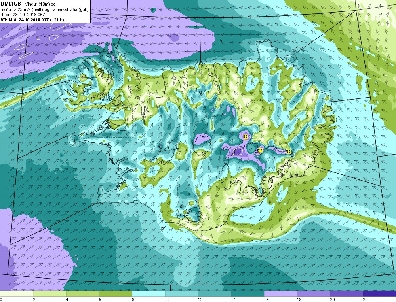The height and width of the screenshot is (302, 396).
Task: Click the violet 20–22 m/s legend swatch
Action: point(346,294)
